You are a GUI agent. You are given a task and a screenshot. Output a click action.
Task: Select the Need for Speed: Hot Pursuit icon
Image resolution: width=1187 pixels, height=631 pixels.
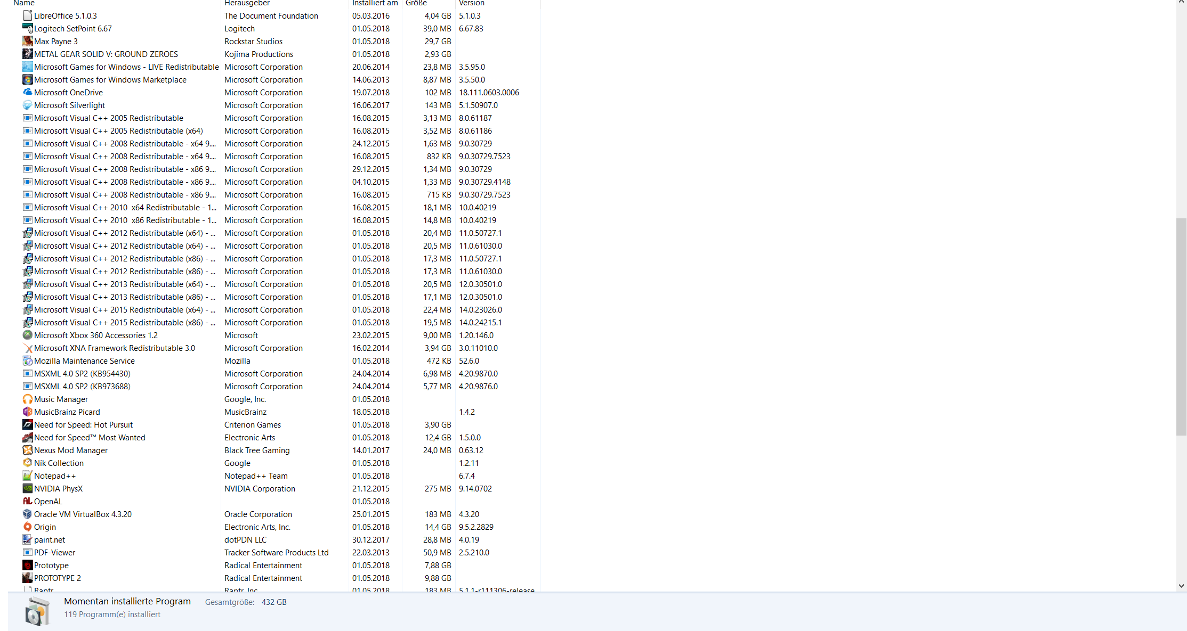point(28,424)
